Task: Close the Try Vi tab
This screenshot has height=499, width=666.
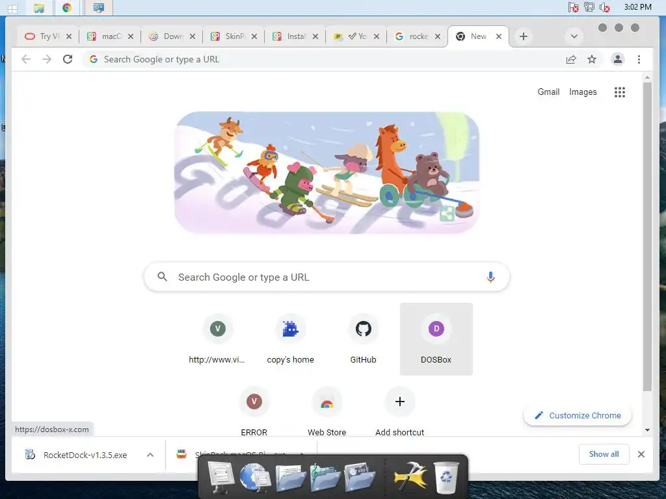Action: tap(69, 36)
